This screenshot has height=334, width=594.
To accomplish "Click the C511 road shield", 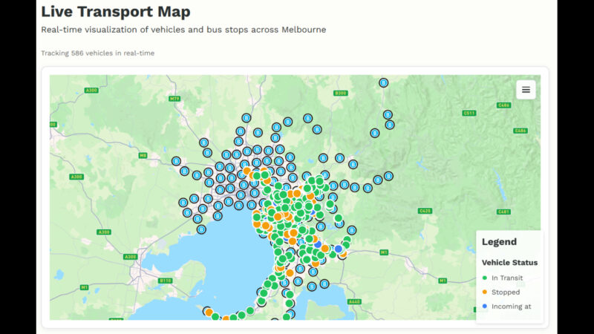I will coord(469,114).
